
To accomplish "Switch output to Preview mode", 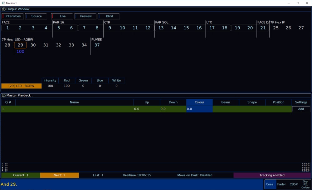I will coord(85,16).
